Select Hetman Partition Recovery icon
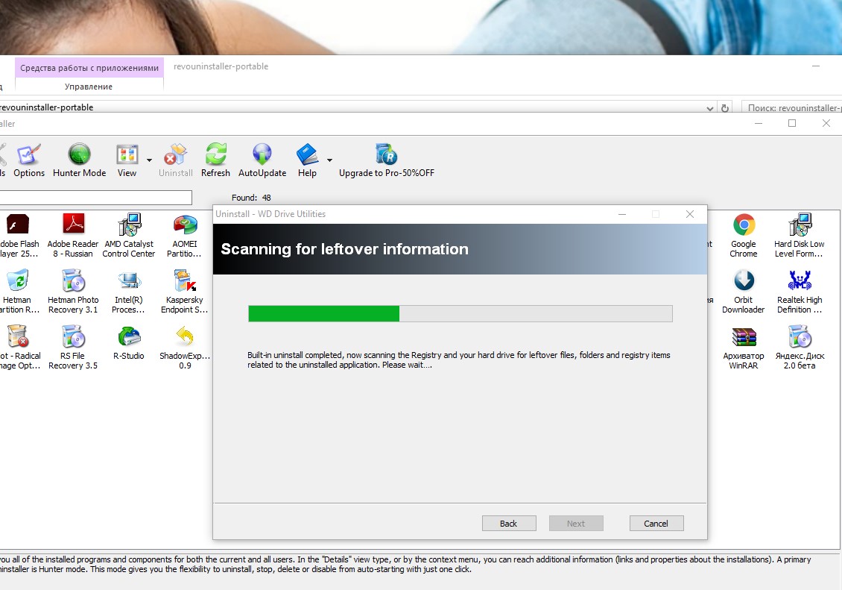Viewport: 842px width, 590px height. click(x=19, y=291)
